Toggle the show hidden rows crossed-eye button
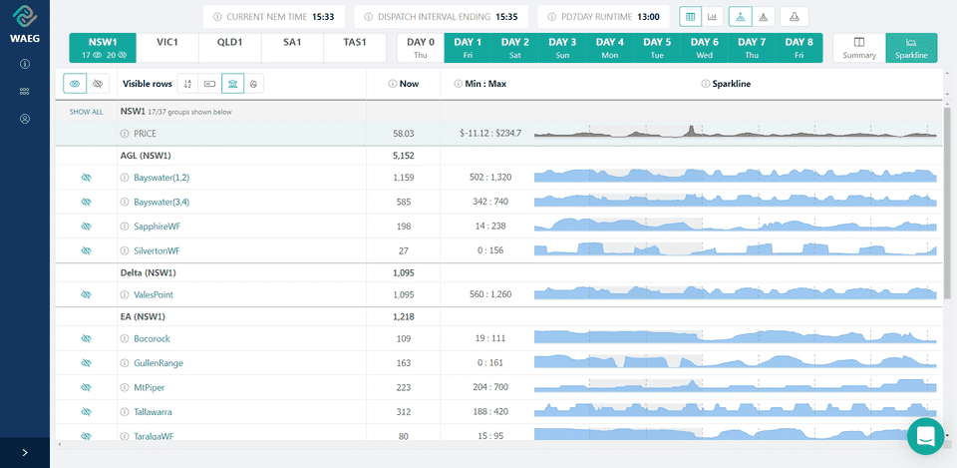Image resolution: width=957 pixels, height=468 pixels. [x=98, y=84]
